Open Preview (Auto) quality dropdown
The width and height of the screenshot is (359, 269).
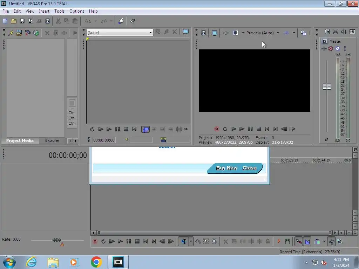coord(278,33)
